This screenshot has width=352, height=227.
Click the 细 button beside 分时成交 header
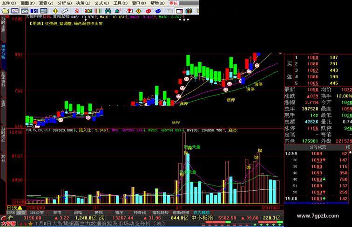pos(348,147)
